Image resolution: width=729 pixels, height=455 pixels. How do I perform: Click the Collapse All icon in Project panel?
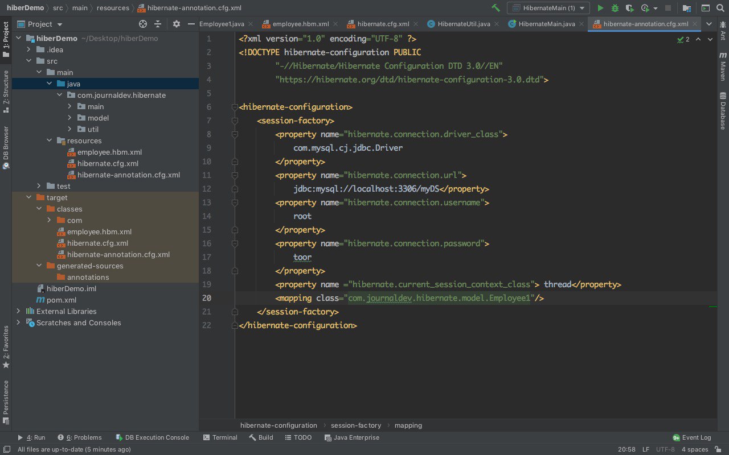tap(158, 24)
